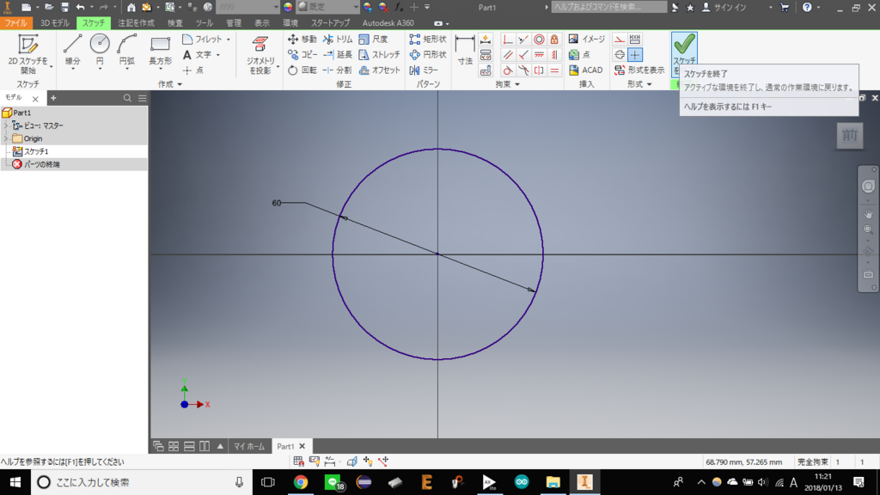Click the オフセット offset tool
The height and width of the screenshot is (495, 880).
pos(379,70)
